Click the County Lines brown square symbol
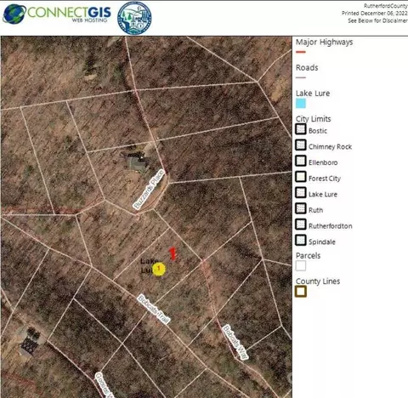This screenshot has height=398, width=408. tap(301, 292)
